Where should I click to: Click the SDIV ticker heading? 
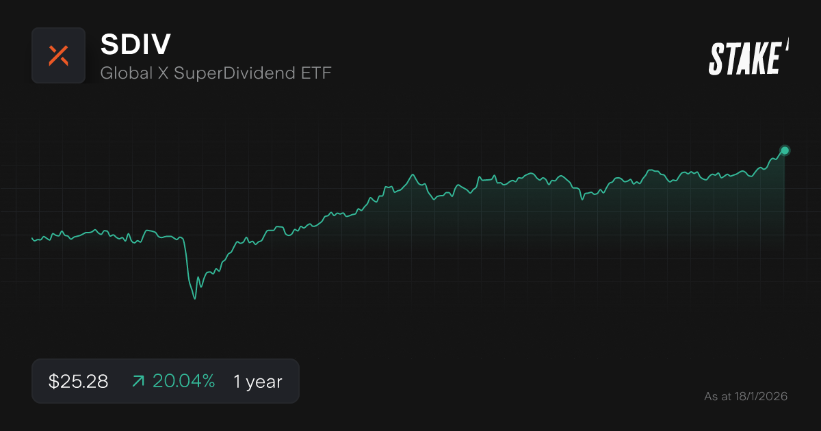coord(135,45)
